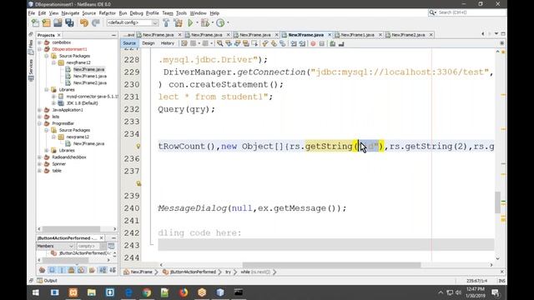This screenshot has height=300, width=534.
Task: Open File Explorer from the taskbar
Action: click(91, 292)
